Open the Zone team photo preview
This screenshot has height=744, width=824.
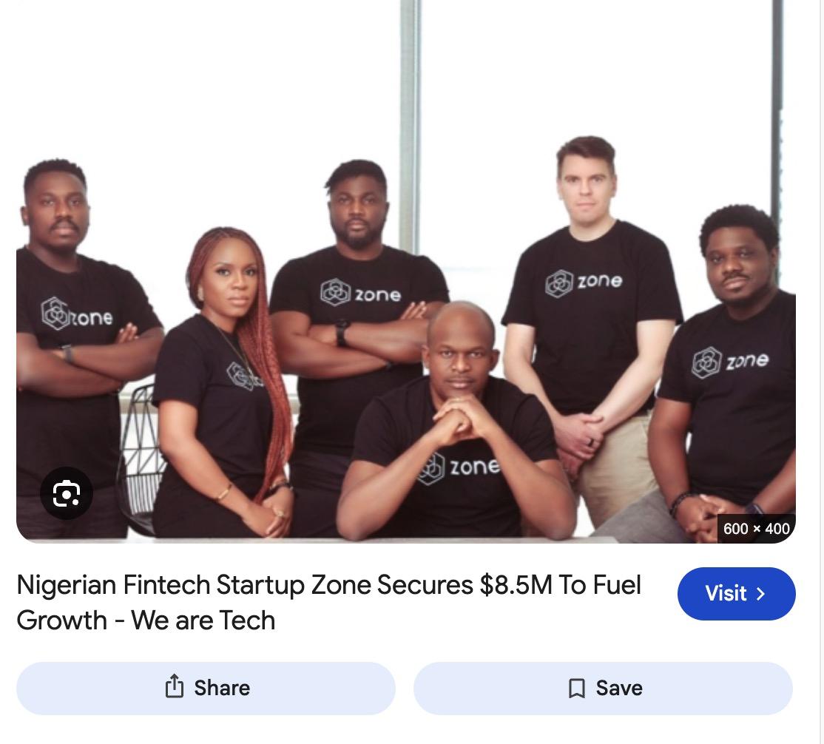coord(405,271)
